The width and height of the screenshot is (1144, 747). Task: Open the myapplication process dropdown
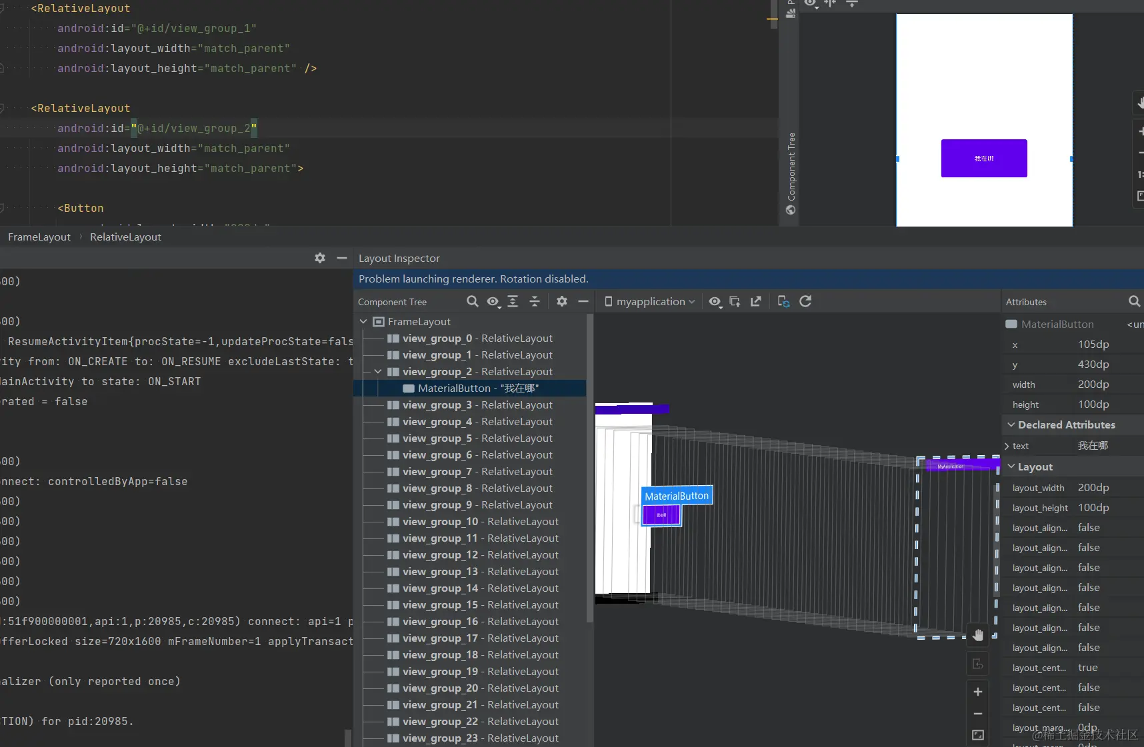click(x=649, y=301)
